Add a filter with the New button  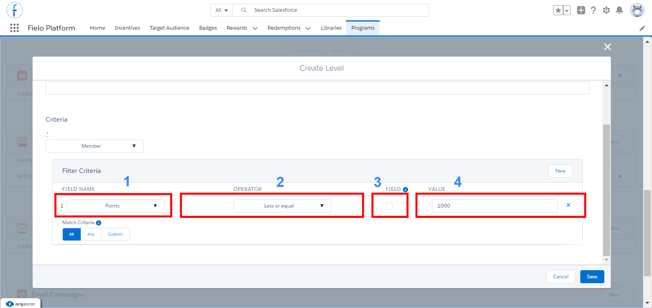(x=560, y=171)
